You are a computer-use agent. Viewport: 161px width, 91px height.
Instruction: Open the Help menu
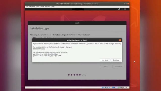53,7
